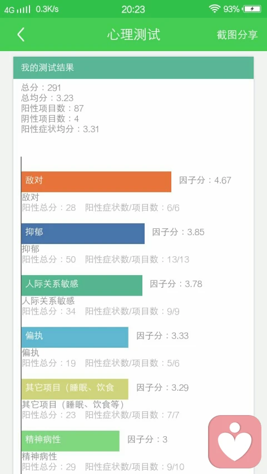Select the 我的测试结果 header

133,67
